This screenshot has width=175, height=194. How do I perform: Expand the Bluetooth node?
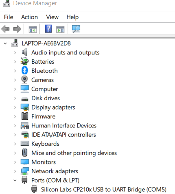[x=15, y=71]
